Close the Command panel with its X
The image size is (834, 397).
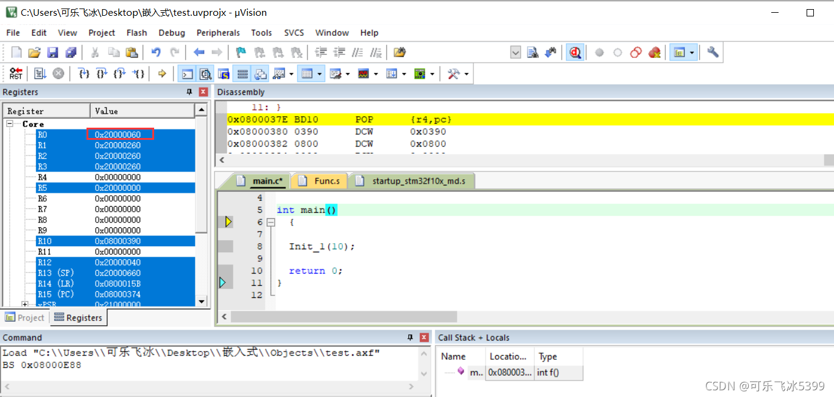coord(424,337)
